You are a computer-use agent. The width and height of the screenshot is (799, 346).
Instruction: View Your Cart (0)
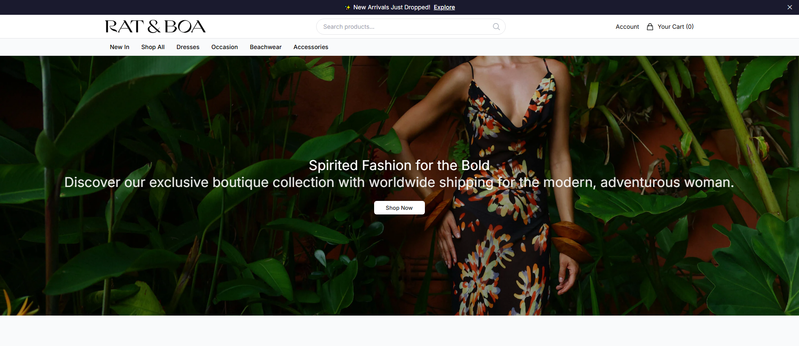pos(675,27)
